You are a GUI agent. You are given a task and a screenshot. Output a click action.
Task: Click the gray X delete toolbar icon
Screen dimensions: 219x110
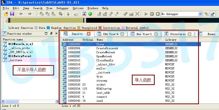[x=137, y=14]
